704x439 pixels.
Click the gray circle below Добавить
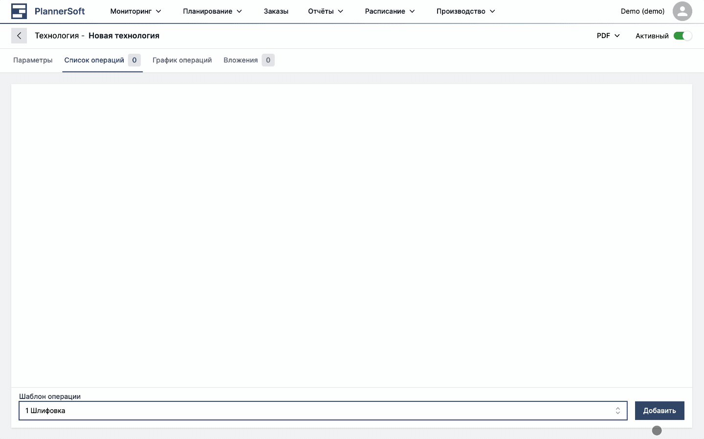pos(657,430)
